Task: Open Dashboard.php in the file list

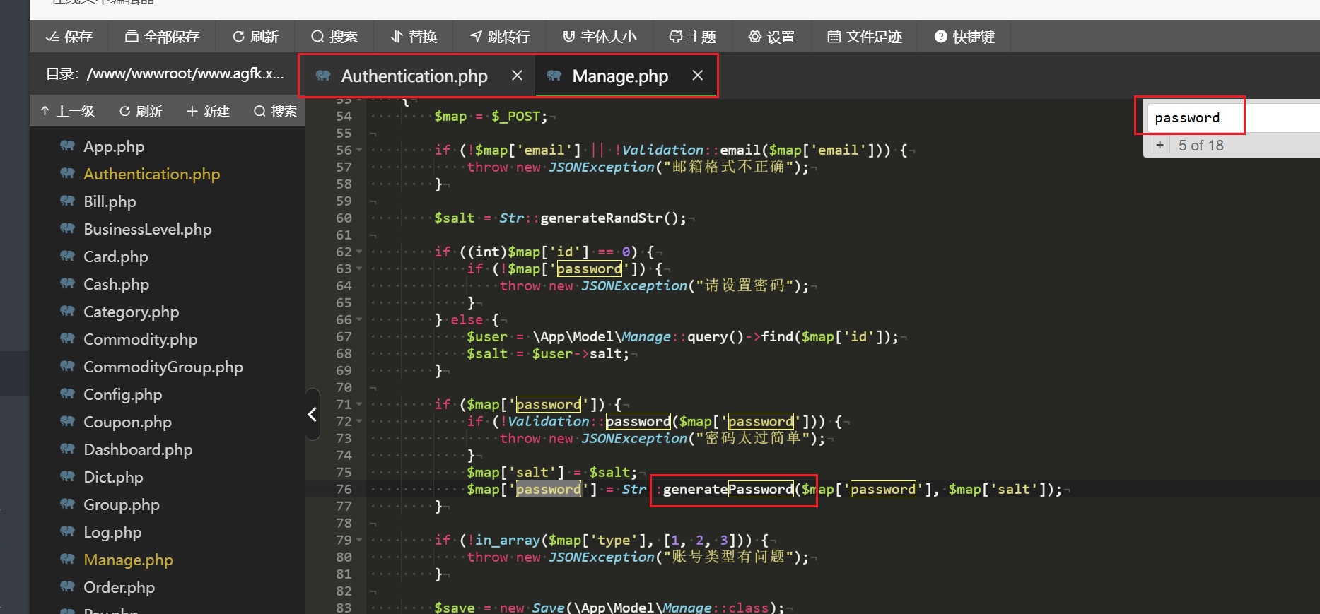Action: point(138,450)
